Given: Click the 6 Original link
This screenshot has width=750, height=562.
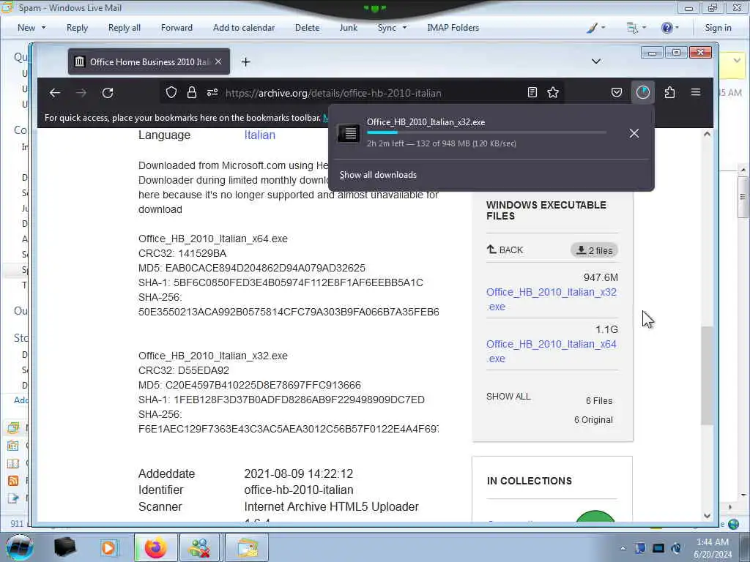Looking at the screenshot, I should point(593,420).
